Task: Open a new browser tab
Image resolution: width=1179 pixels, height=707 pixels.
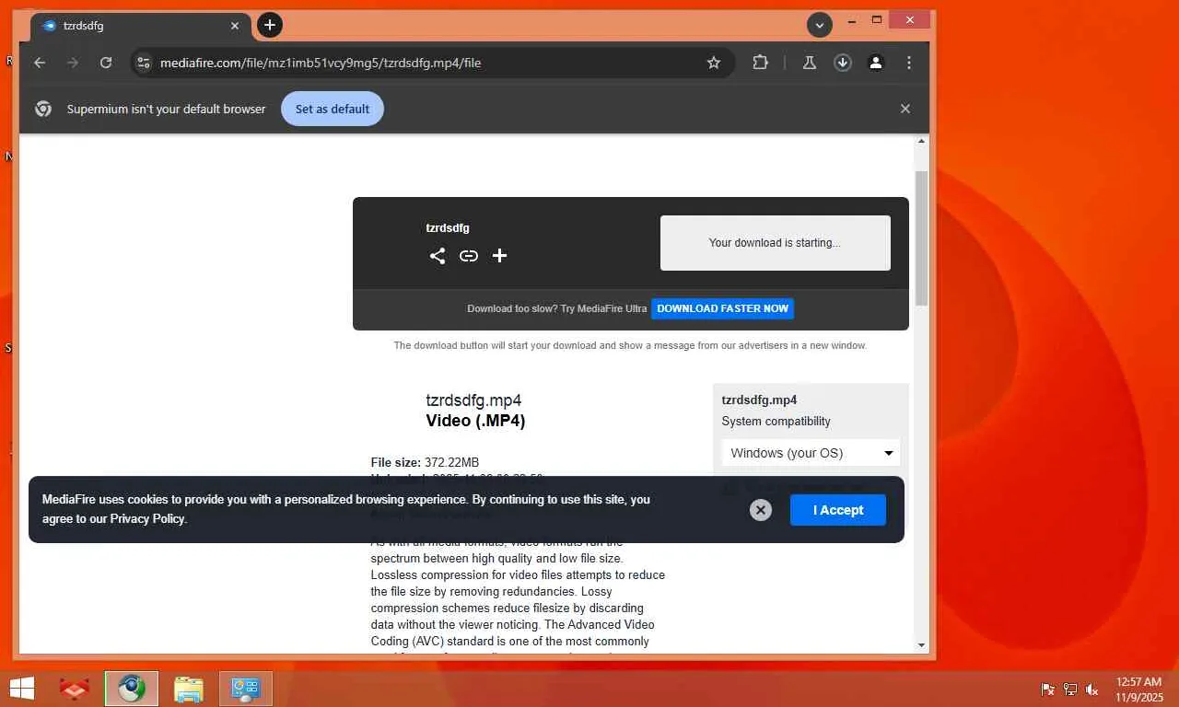Action: (x=270, y=25)
